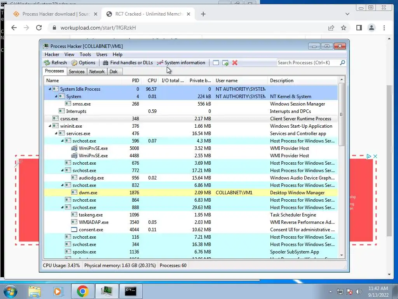Sort by the Private bytes column header

click(x=200, y=81)
